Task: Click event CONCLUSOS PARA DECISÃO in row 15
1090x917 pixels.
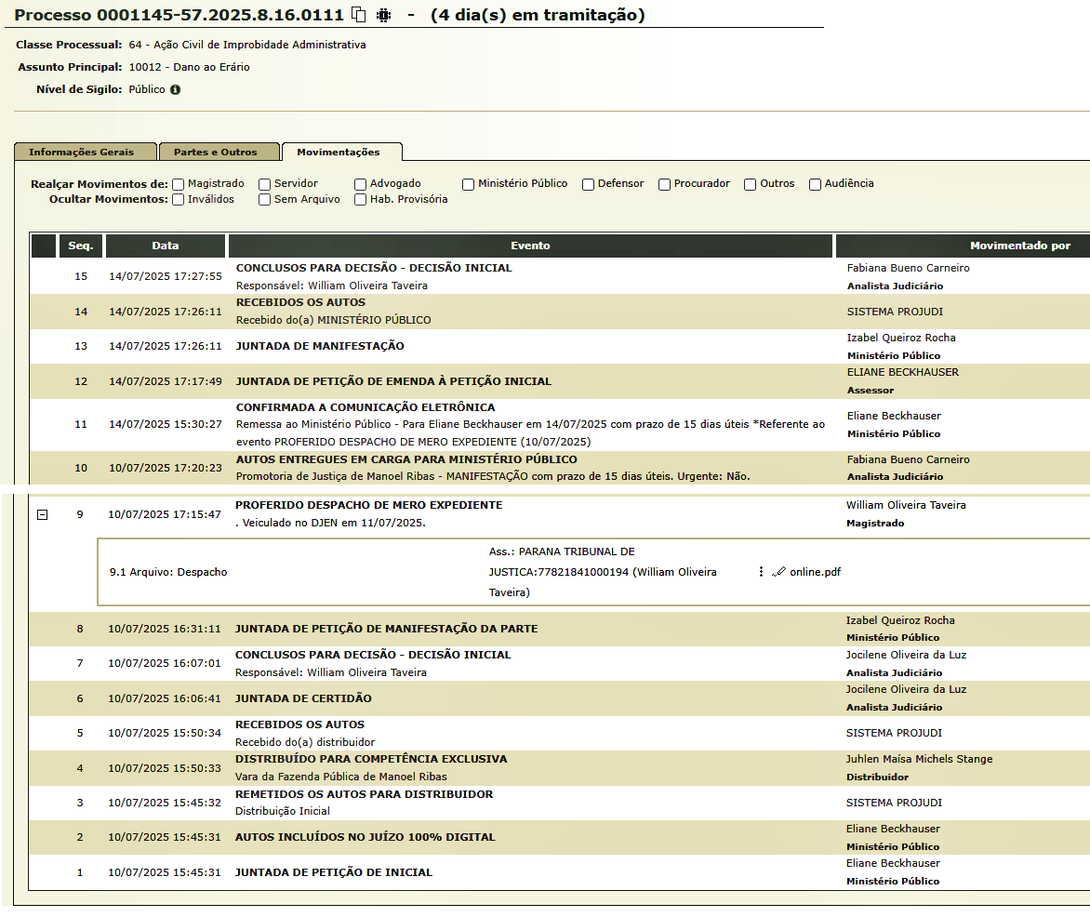Action: (x=374, y=268)
